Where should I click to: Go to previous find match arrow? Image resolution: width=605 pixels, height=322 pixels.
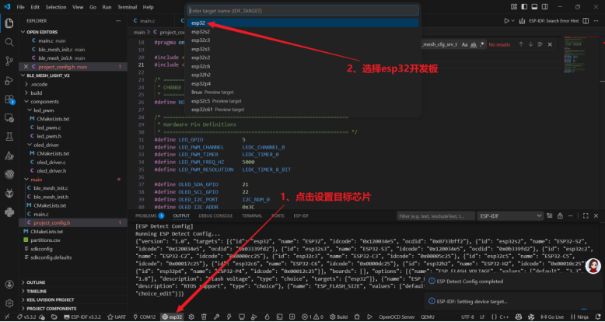pyautogui.click(x=521, y=44)
